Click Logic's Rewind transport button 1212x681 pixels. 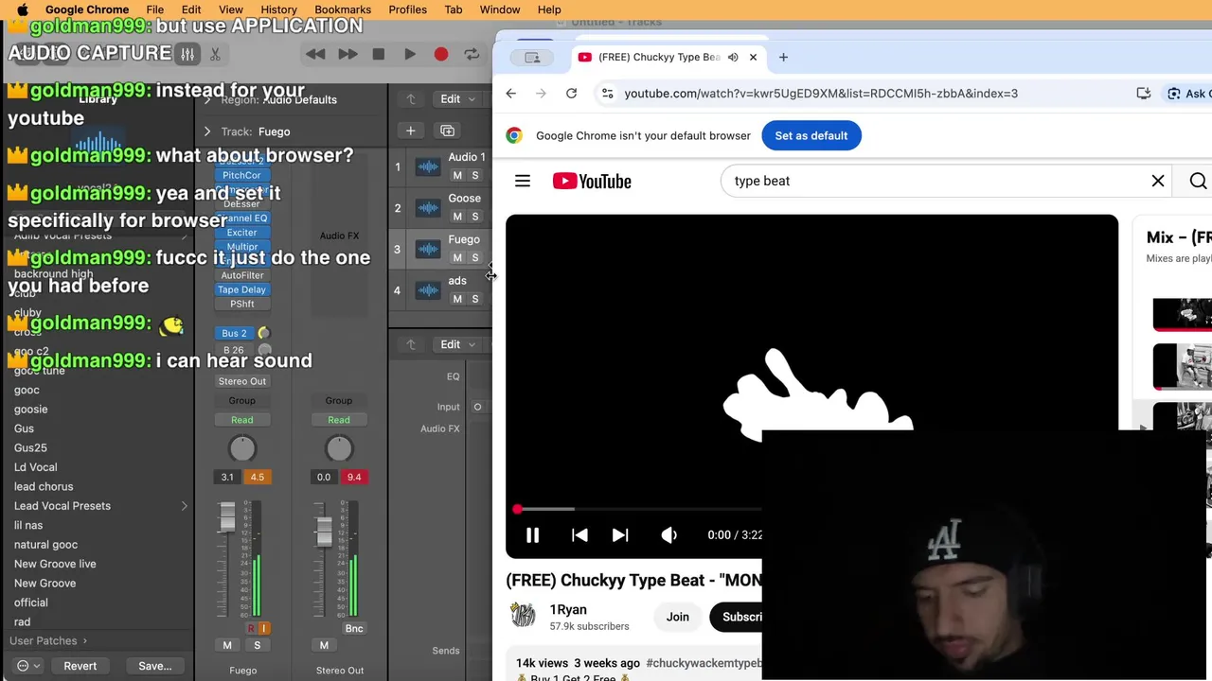pos(315,55)
